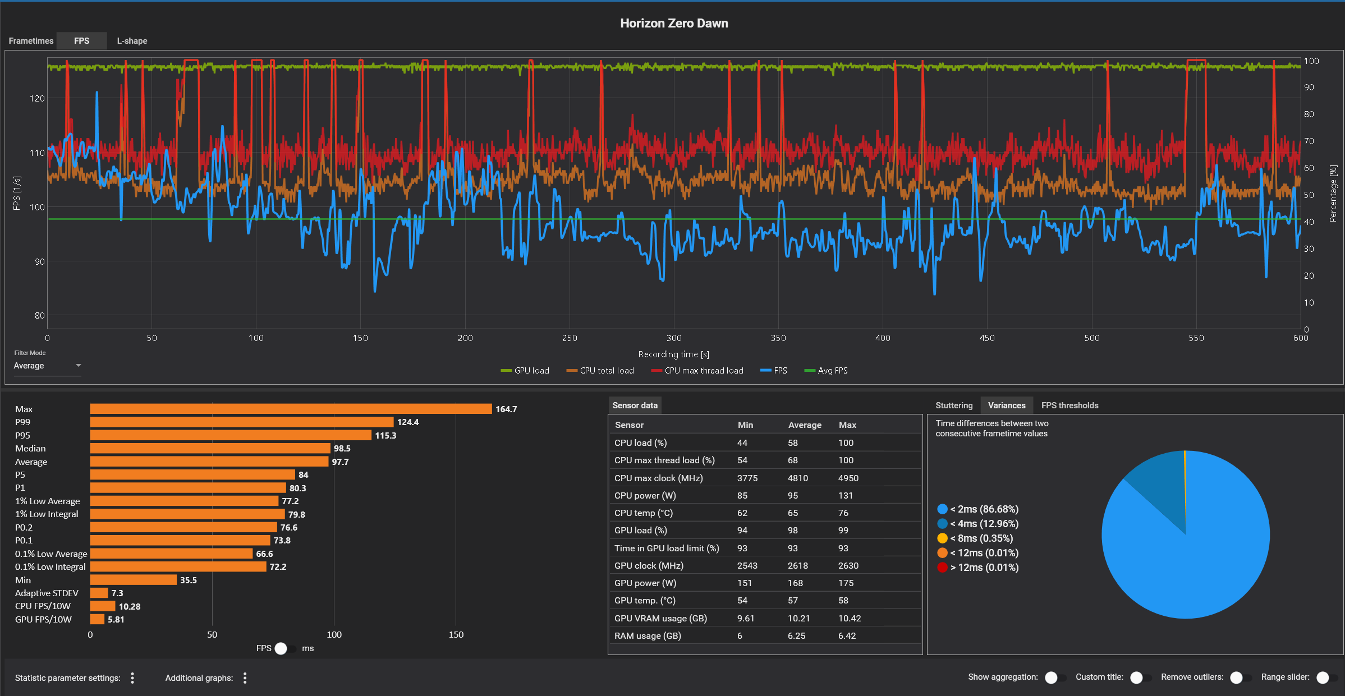Select the Sensor data tab
Viewport: 1345px width, 696px height.
[635, 405]
